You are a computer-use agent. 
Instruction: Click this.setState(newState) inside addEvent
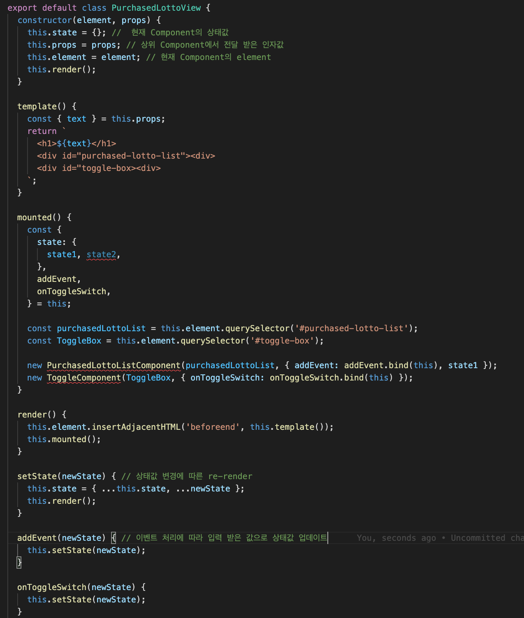pyautogui.click(x=86, y=550)
